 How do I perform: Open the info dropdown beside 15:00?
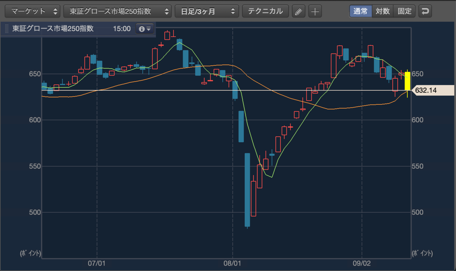[x=145, y=29]
